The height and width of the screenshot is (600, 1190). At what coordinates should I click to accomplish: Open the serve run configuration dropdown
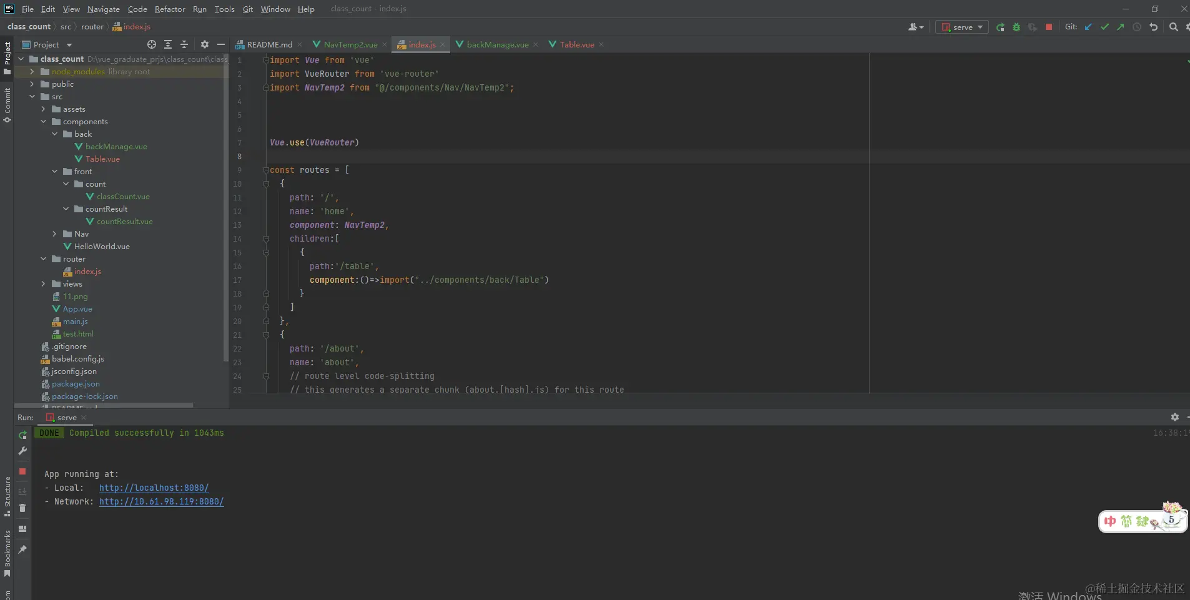tap(962, 27)
